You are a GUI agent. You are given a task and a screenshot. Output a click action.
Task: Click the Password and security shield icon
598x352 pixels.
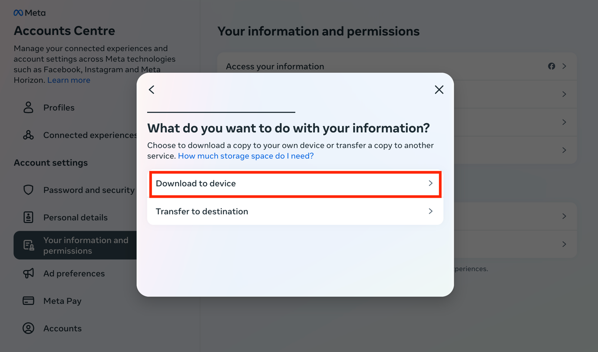click(x=29, y=190)
